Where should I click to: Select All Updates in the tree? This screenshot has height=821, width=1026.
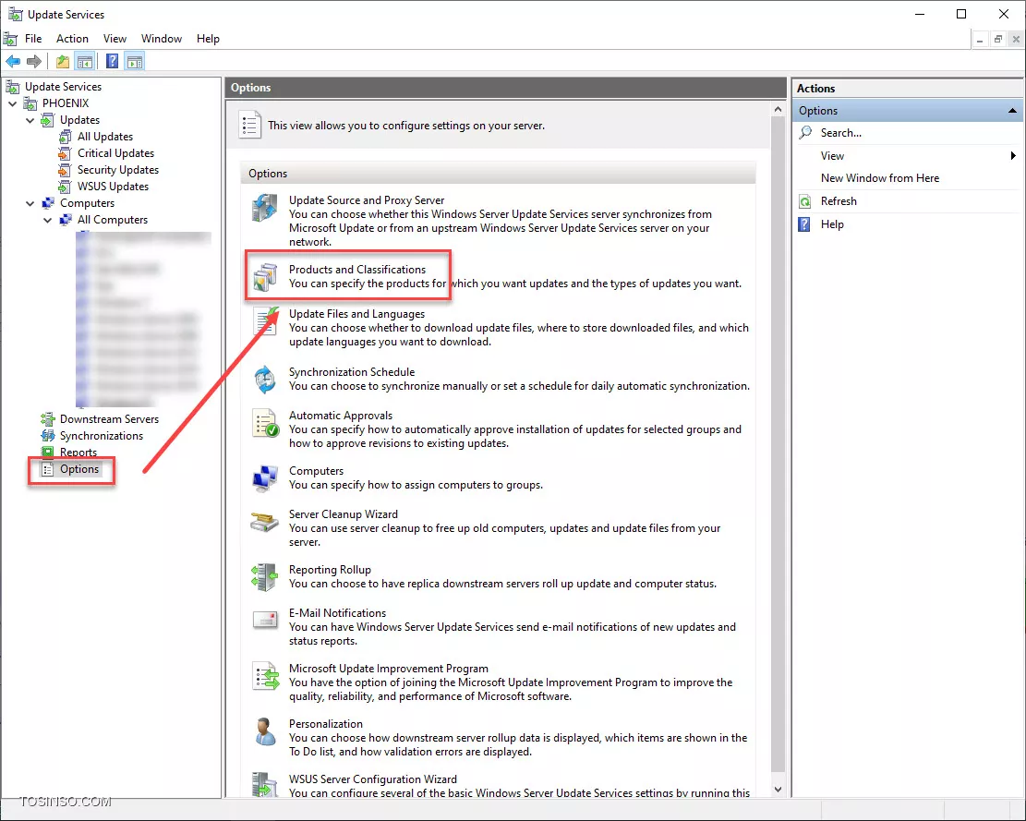tap(105, 137)
